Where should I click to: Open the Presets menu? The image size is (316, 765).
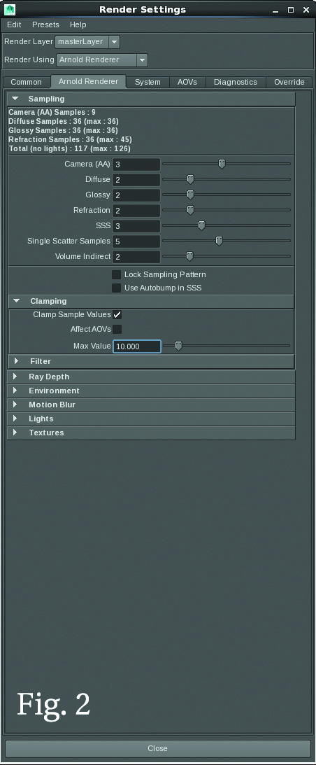45,24
